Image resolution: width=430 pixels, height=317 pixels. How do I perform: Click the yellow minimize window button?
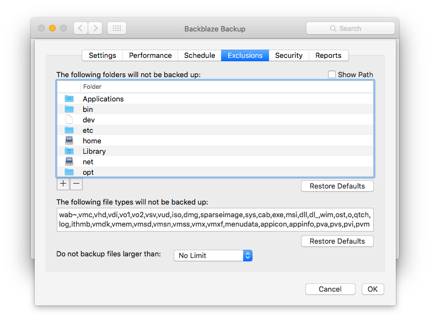pyautogui.click(x=52, y=28)
